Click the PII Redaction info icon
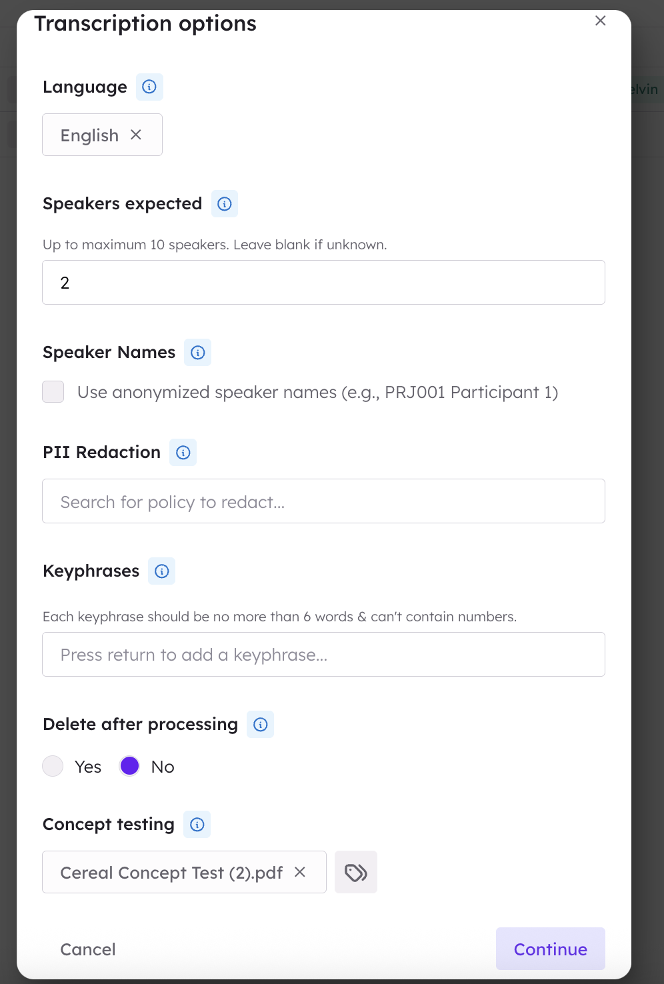Image resolution: width=664 pixels, height=984 pixels. click(x=183, y=453)
